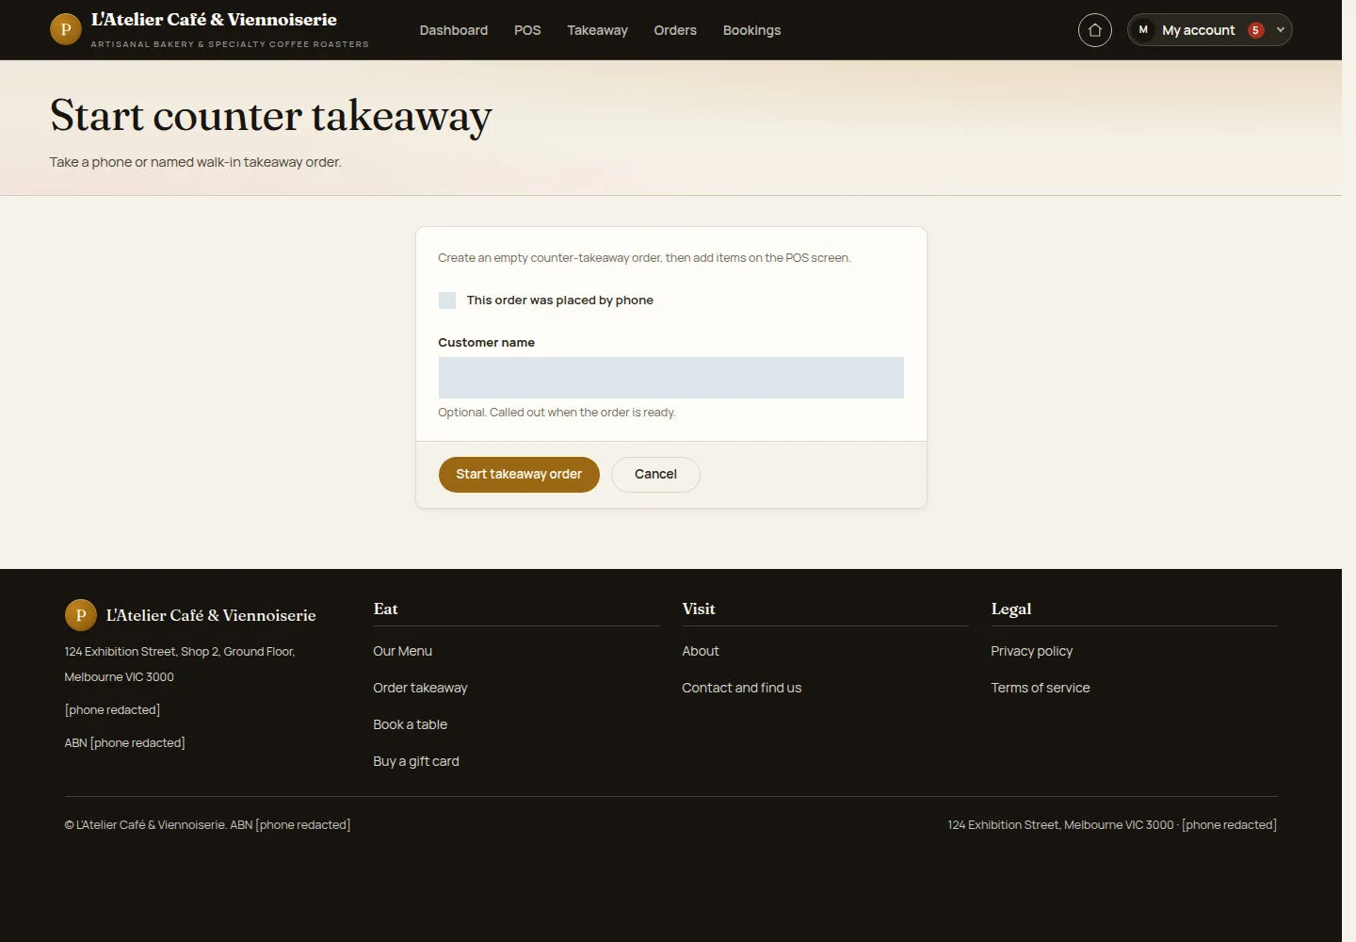This screenshot has width=1356, height=942.
Task: Open the Terms of service link
Action: point(1040,688)
